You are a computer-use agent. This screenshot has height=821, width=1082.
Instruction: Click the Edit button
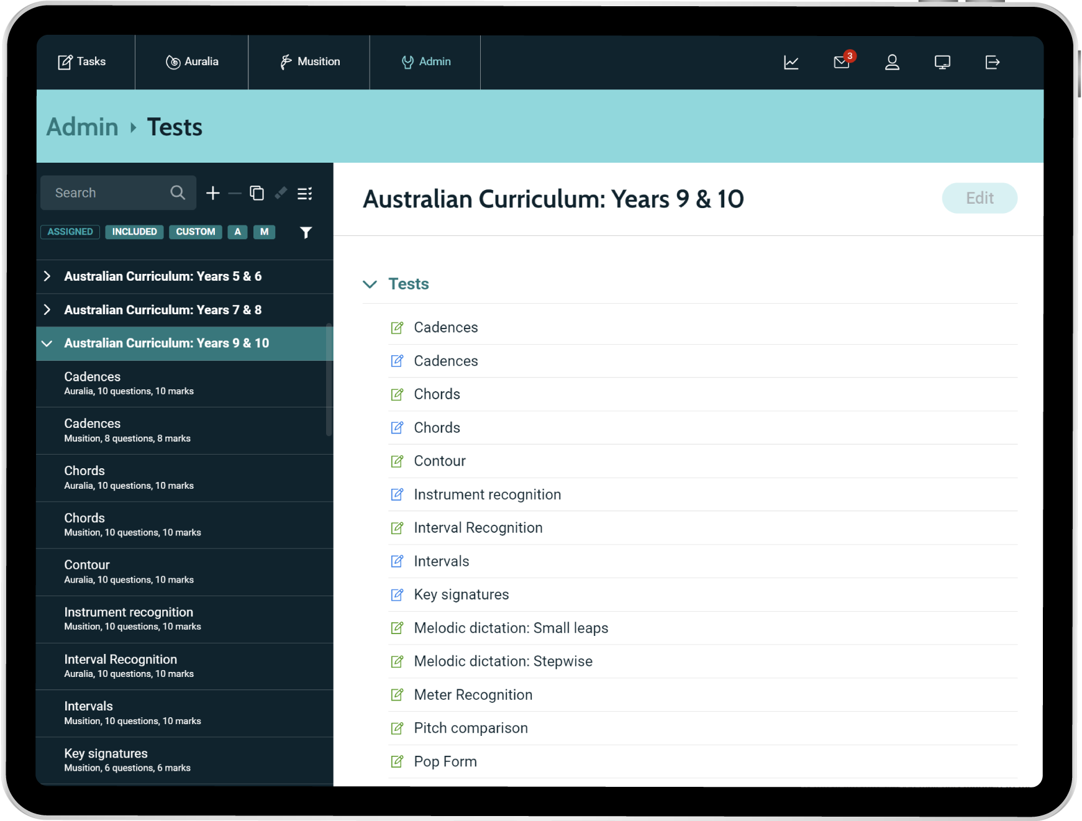(x=979, y=198)
